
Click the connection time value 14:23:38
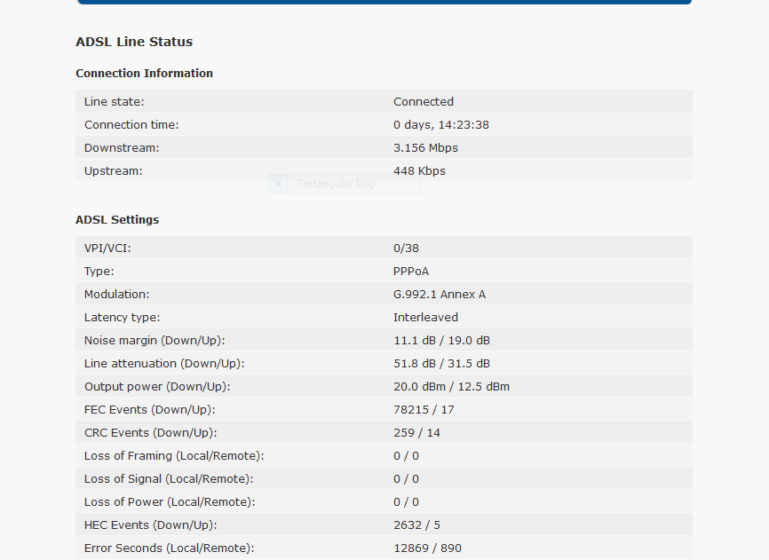[464, 124]
